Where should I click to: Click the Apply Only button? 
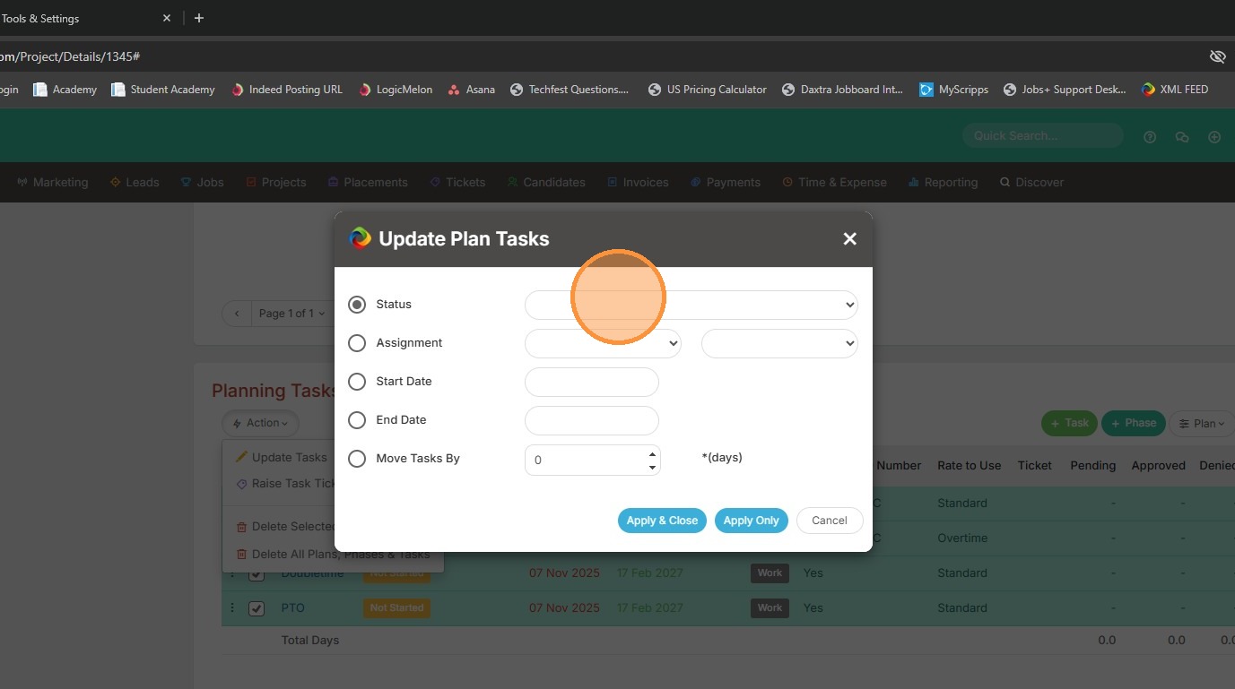[752, 521]
